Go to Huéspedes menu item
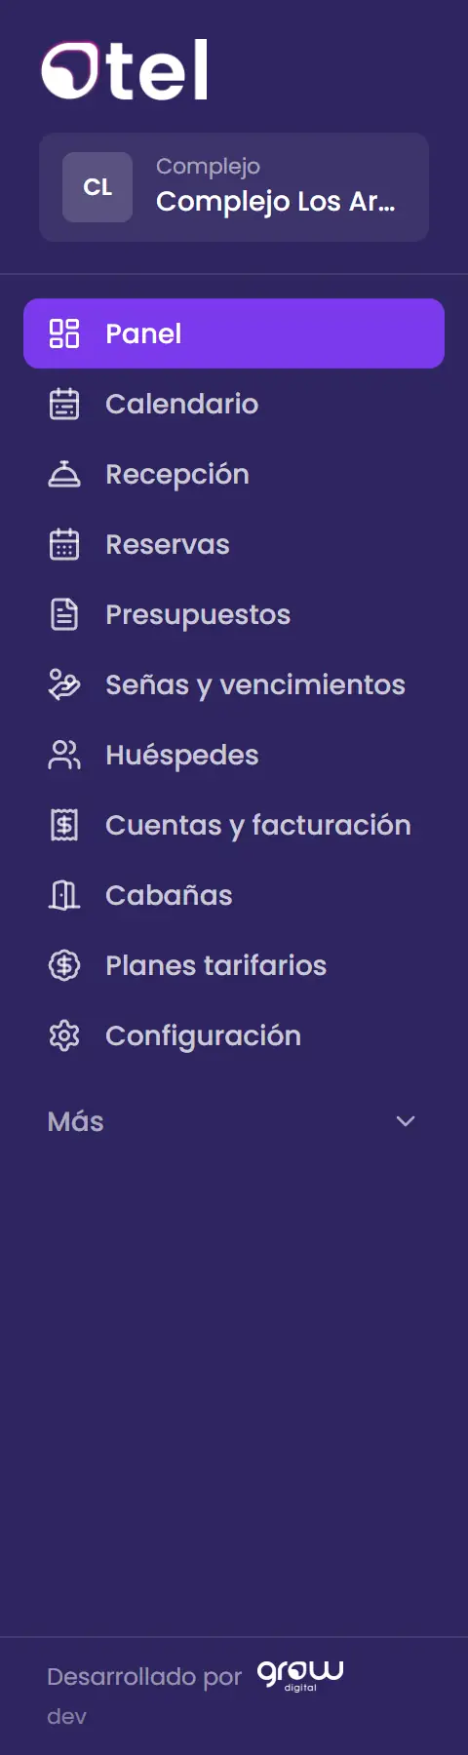This screenshot has height=1755, width=468. 234,755
